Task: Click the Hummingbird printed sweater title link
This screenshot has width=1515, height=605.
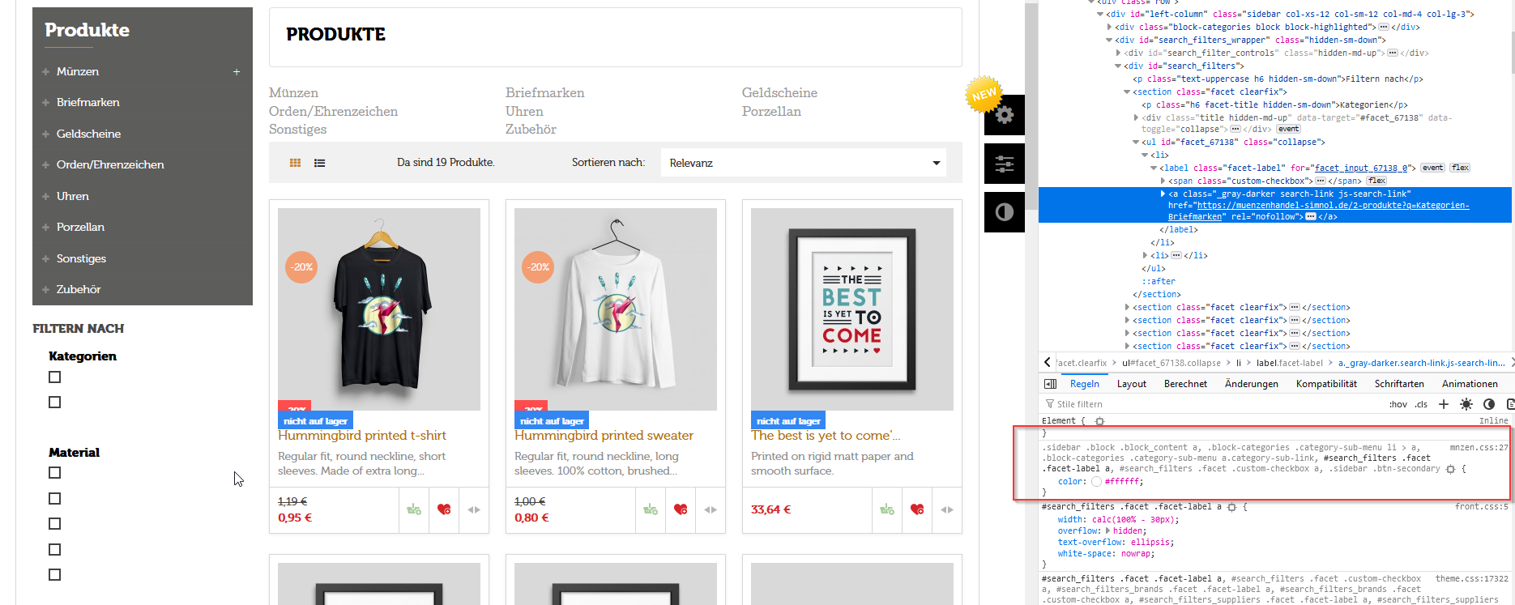Action: pos(604,436)
